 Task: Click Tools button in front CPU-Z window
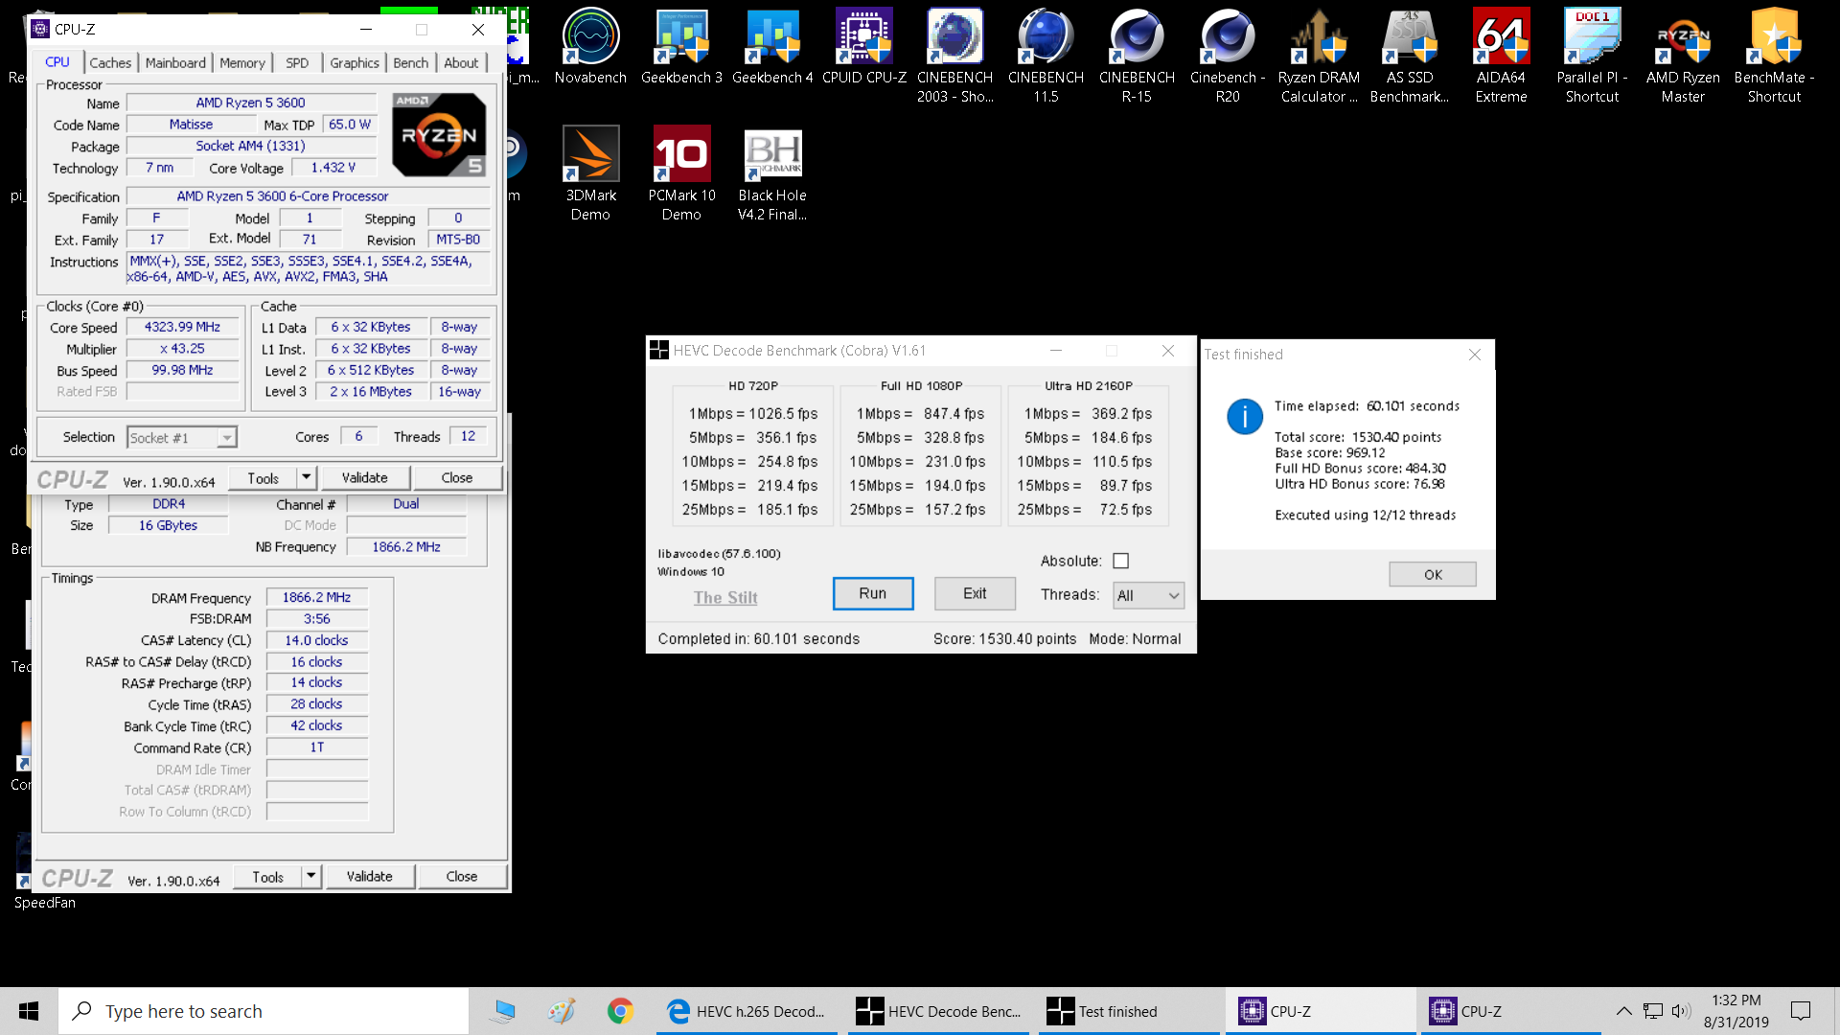(263, 477)
